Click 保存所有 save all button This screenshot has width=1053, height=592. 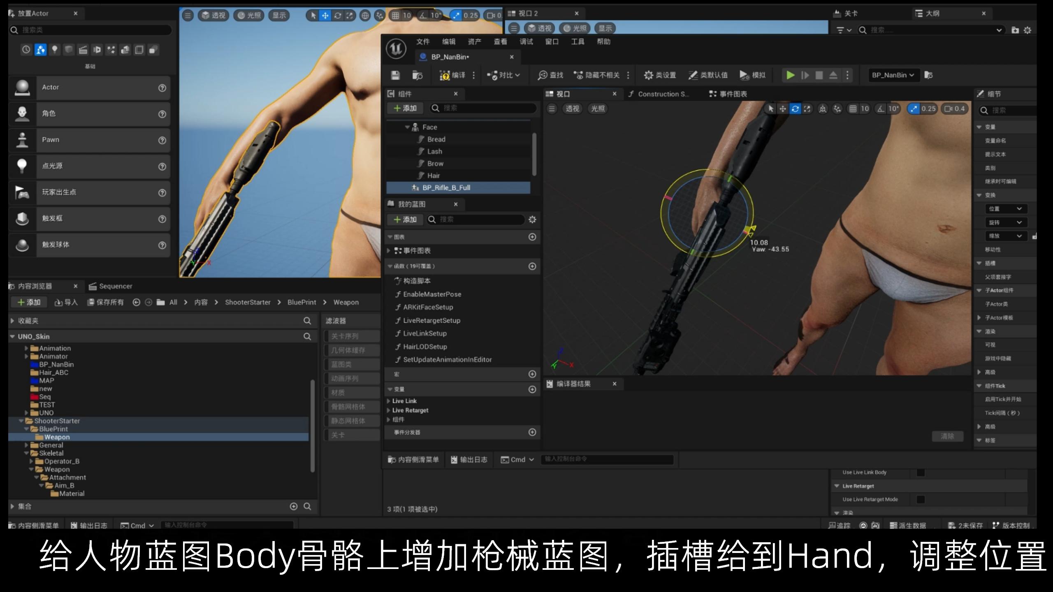coord(105,302)
